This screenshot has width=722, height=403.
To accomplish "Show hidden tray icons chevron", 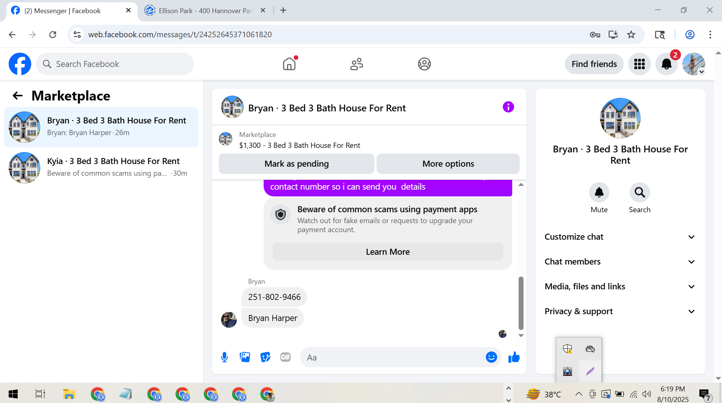I will click(579, 394).
